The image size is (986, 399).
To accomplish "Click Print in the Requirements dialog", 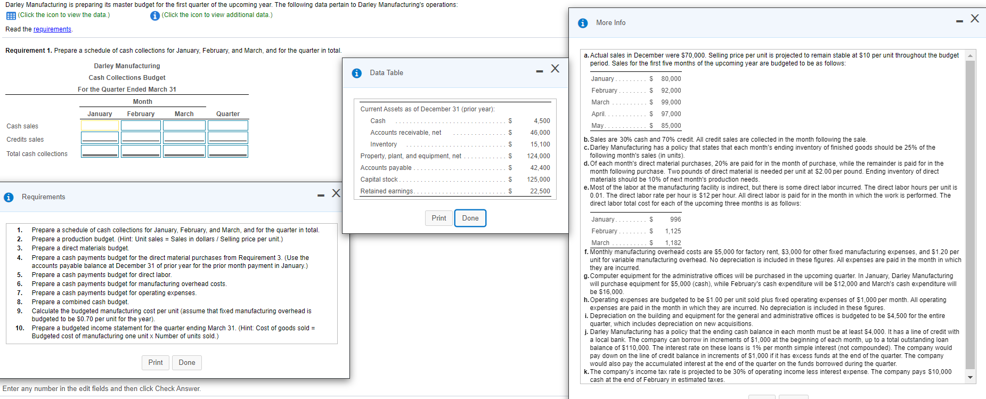I will (x=156, y=362).
